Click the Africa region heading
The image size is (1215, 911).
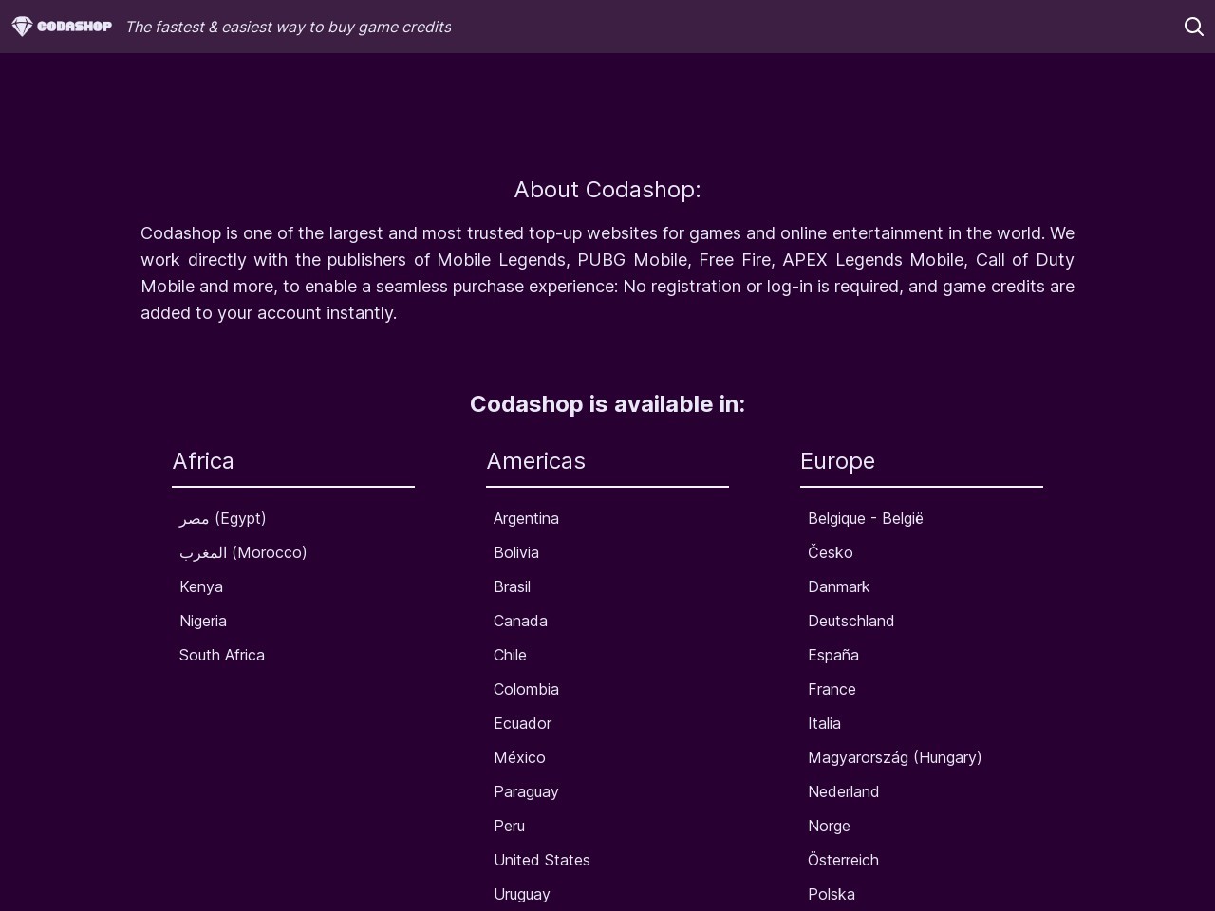tap(203, 461)
